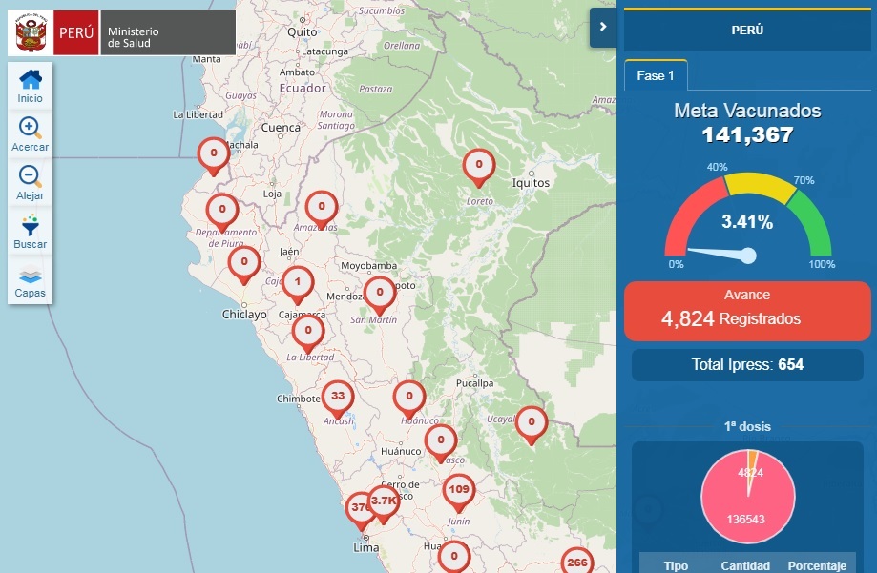Click the Meta Vacunados value 141,367

(747, 134)
